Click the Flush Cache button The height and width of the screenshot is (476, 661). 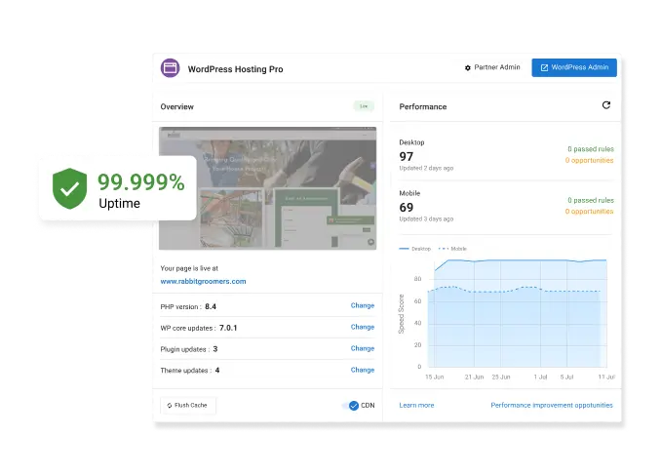coord(188,405)
